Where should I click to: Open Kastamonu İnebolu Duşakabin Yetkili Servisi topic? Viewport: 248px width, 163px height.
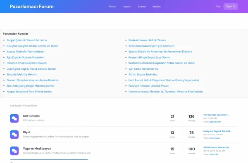click(x=162, y=63)
